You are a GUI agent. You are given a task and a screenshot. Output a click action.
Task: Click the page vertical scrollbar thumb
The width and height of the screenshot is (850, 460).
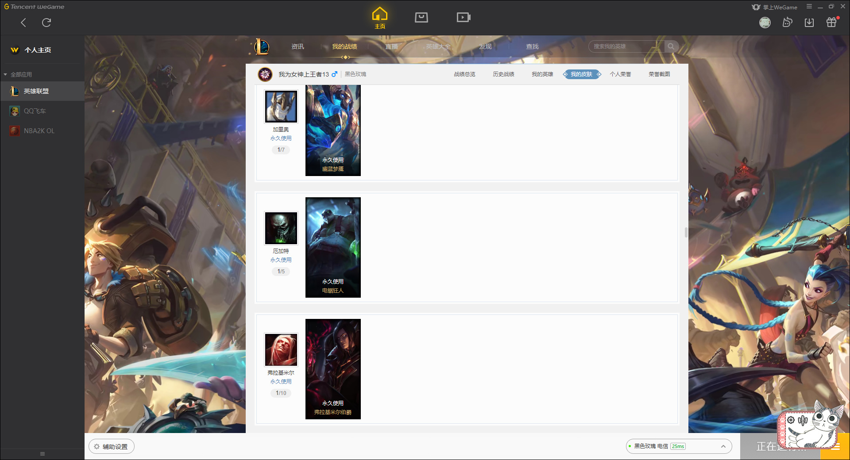(x=686, y=232)
